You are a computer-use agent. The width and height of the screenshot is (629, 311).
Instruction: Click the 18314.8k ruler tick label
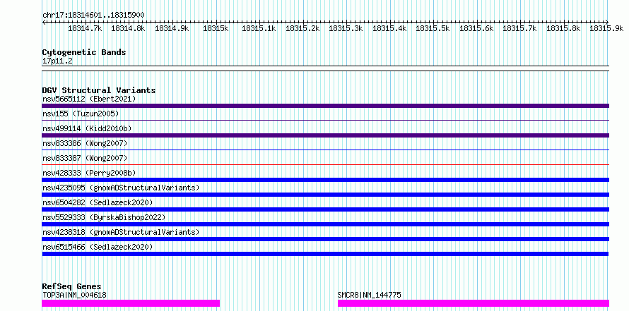coord(129,28)
